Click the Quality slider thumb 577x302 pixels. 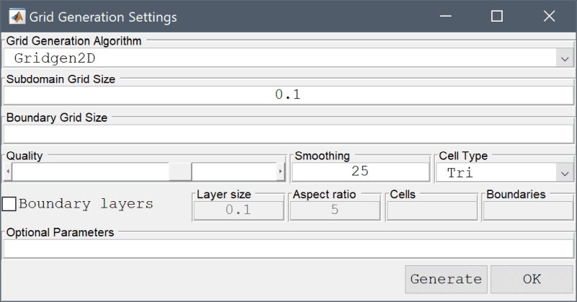[x=180, y=172]
